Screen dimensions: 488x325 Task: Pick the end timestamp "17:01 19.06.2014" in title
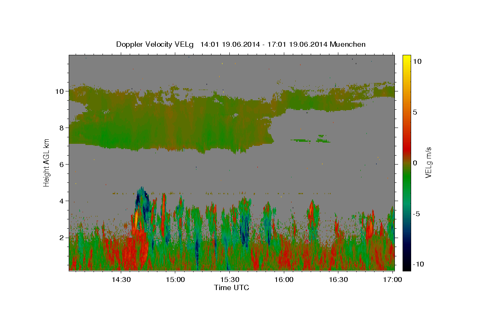pos(296,44)
